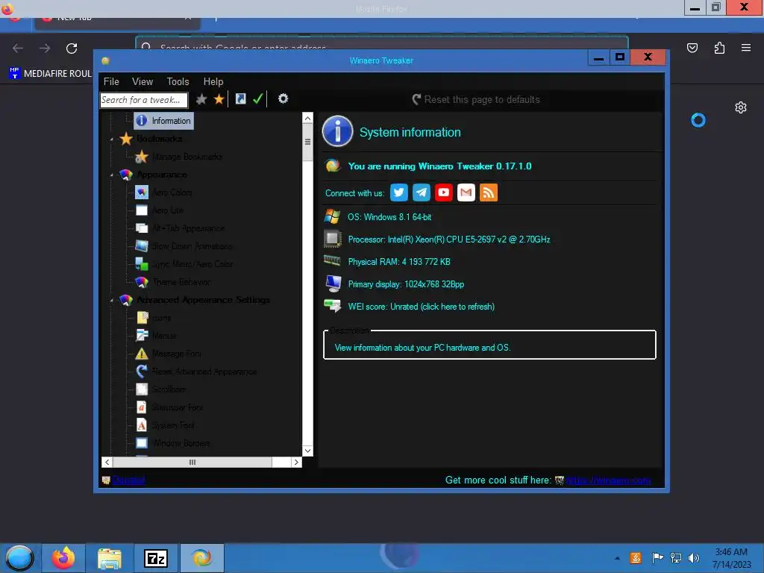764x573 pixels.
Task: Collapse the Bookmarks tree node
Action: [x=112, y=140]
